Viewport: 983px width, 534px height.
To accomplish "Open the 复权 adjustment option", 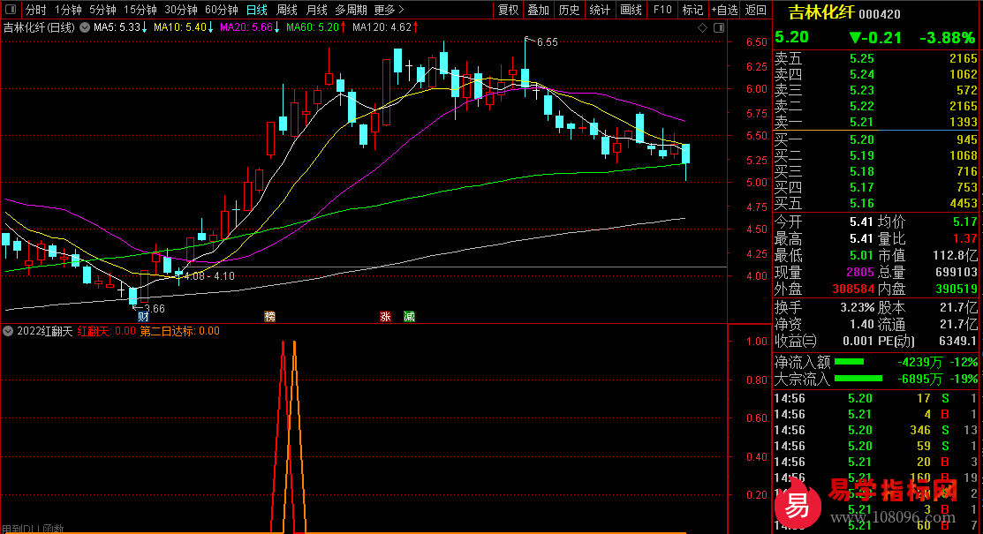I will [509, 10].
